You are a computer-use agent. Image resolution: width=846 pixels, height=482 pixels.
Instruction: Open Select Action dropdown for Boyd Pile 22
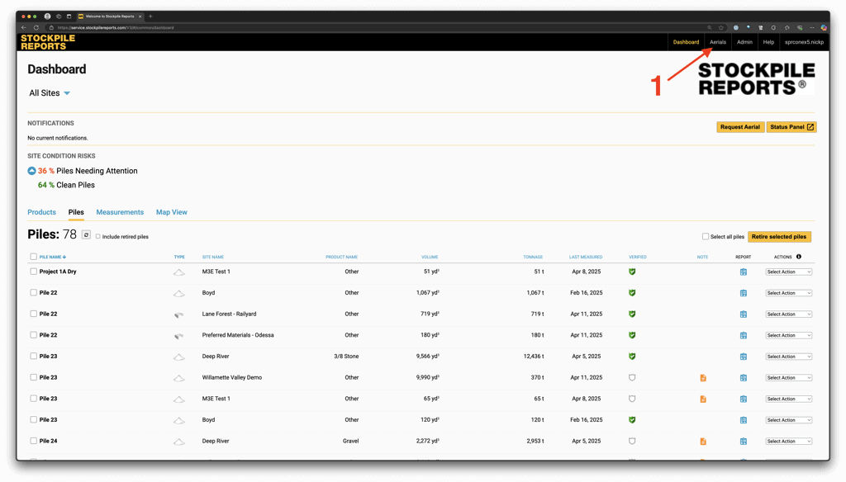788,293
